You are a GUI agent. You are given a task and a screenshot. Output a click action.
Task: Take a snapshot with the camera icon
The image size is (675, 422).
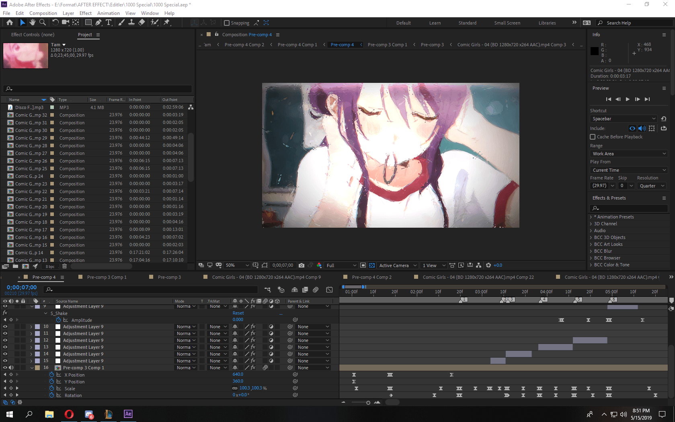(x=302, y=266)
